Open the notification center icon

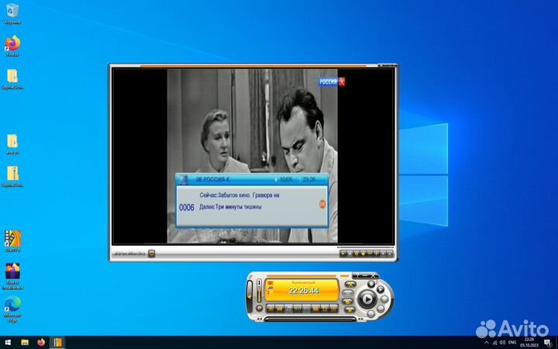point(548,343)
